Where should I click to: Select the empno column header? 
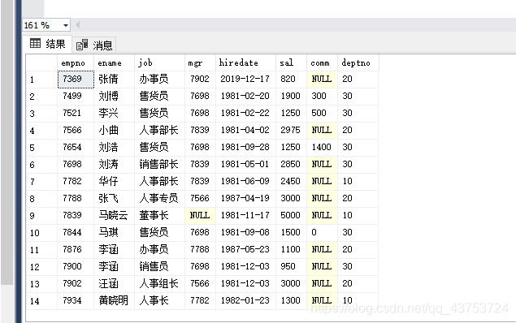point(76,62)
